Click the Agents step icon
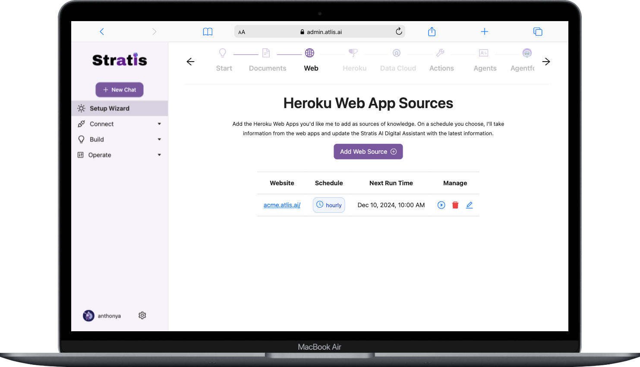Screen dimensions: 640x367 tap(483, 53)
